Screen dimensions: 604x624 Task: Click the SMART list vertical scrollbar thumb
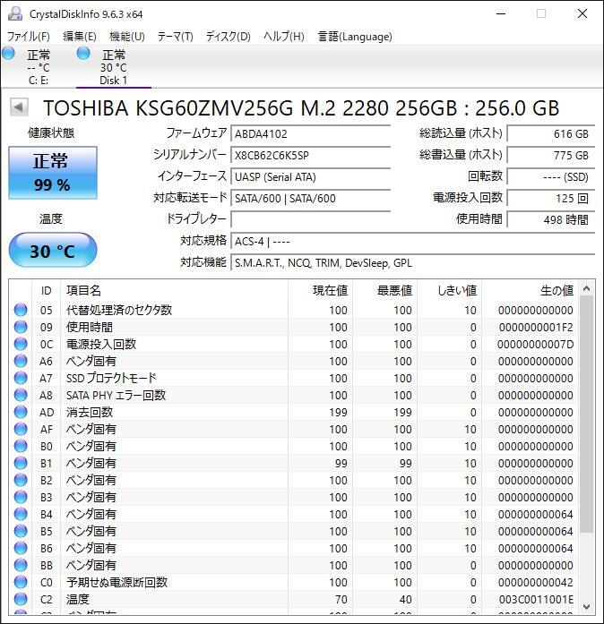[586, 414]
